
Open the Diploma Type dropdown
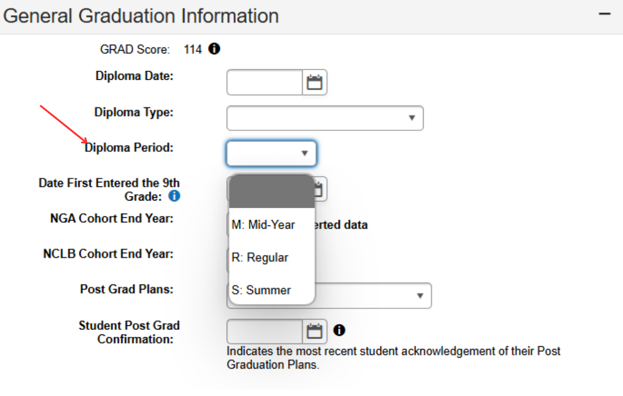click(x=325, y=118)
